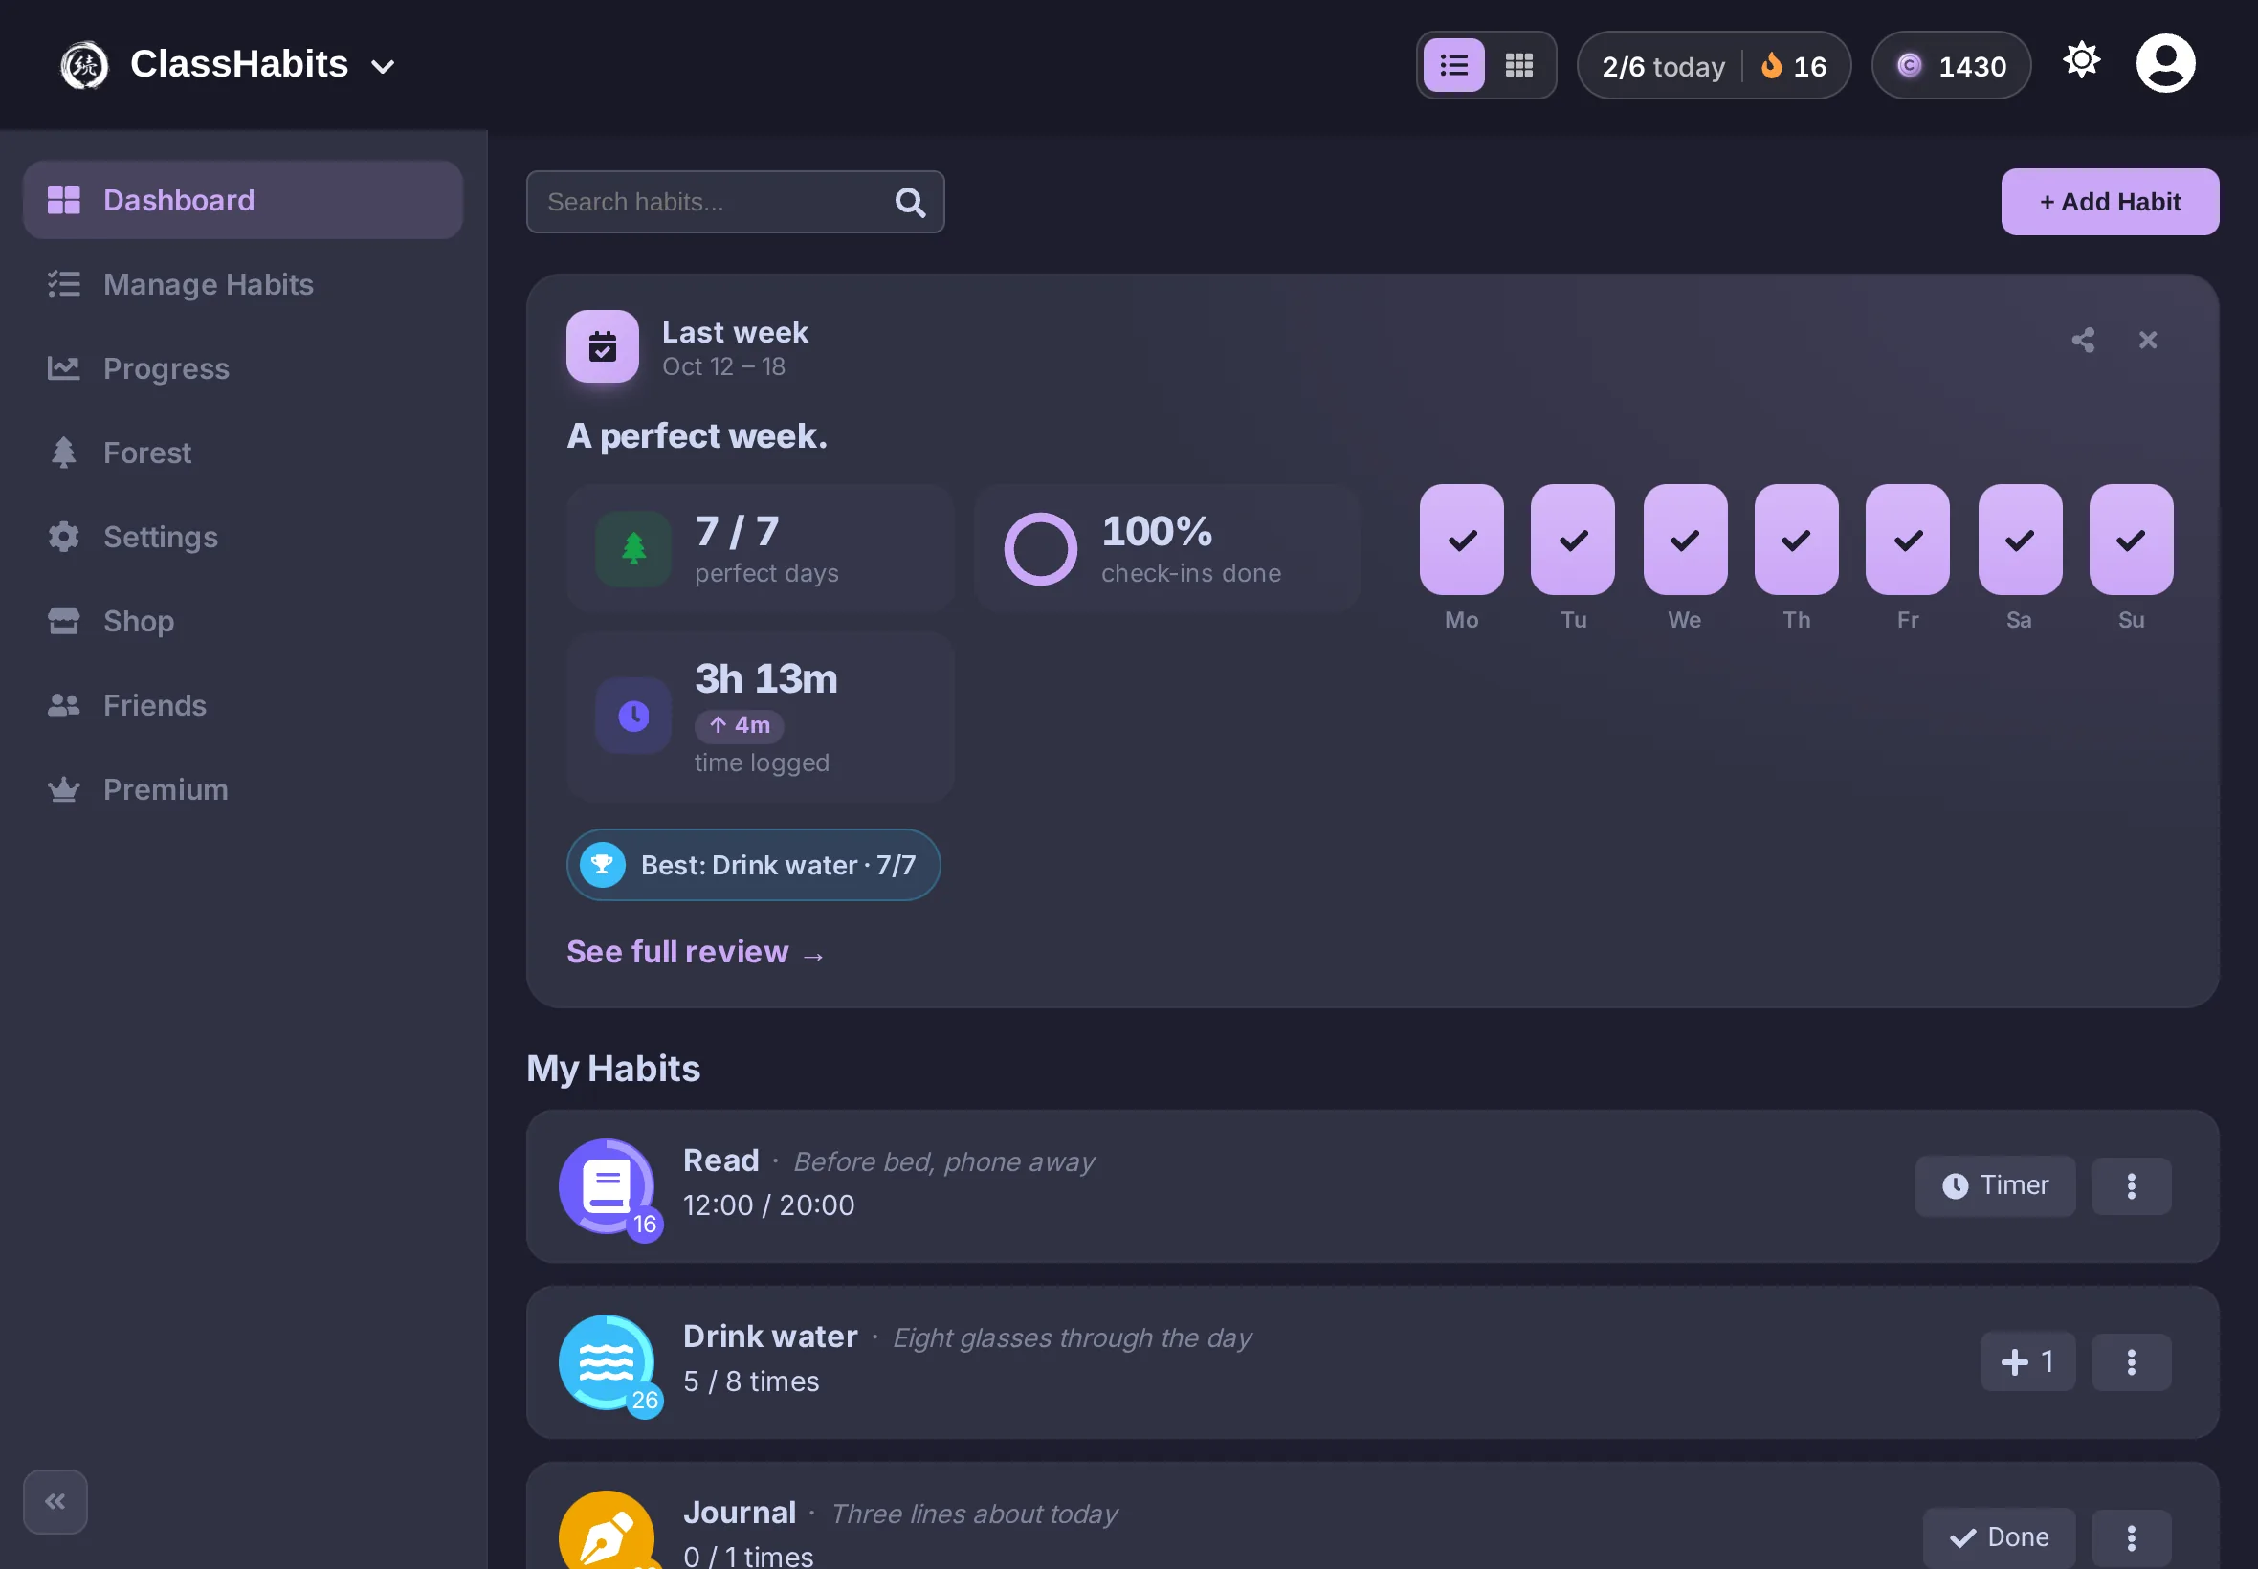Select the Sunday check tile

coord(2130,540)
